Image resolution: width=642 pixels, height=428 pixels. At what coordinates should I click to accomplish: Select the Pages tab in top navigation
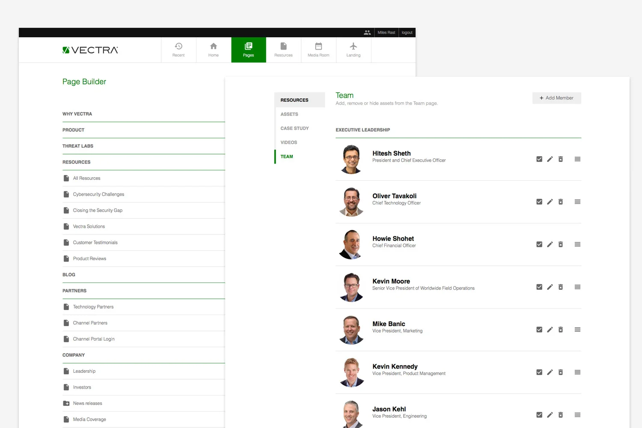coord(249,50)
